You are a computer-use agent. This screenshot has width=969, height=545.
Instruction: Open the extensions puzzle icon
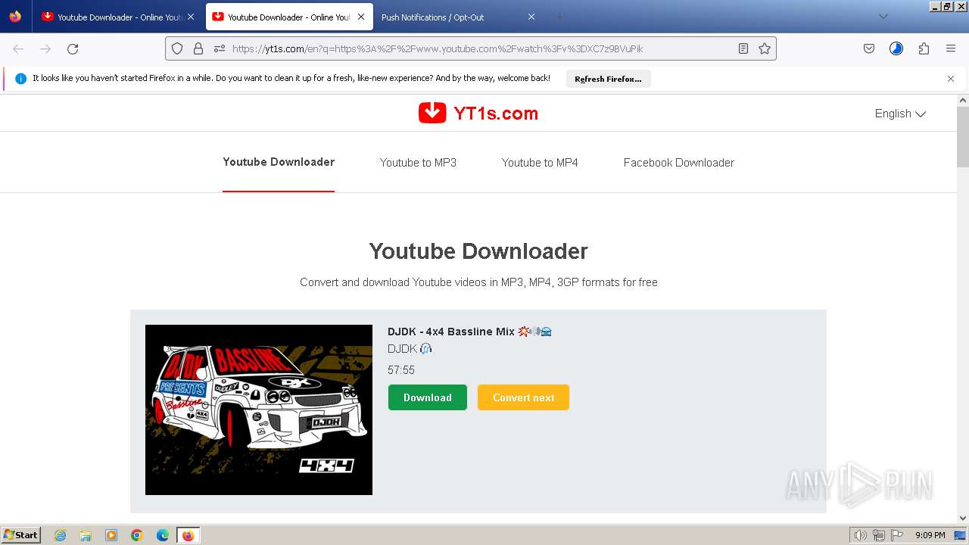[924, 48]
